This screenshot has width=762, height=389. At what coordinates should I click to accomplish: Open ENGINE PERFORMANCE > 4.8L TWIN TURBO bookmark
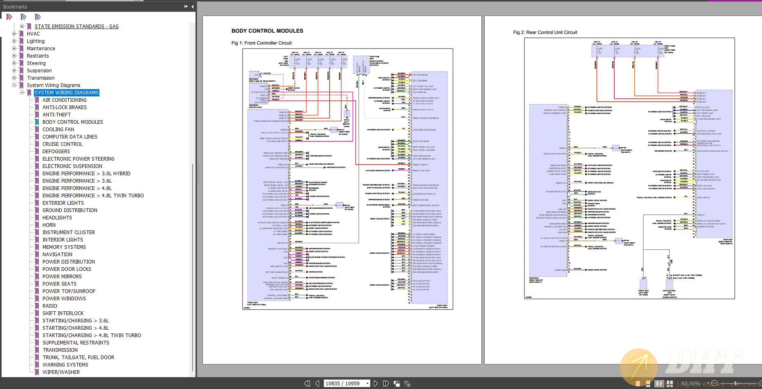pos(93,196)
